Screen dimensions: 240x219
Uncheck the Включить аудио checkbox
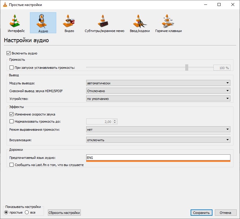(8, 53)
